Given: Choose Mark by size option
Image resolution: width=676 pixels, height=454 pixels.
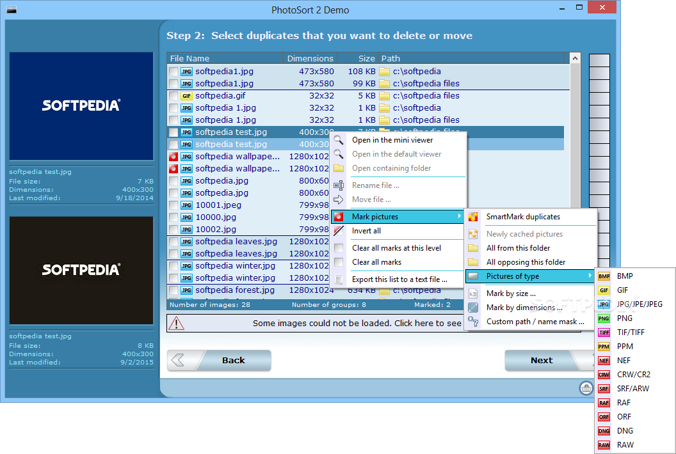Looking at the screenshot, I should click(x=511, y=294).
